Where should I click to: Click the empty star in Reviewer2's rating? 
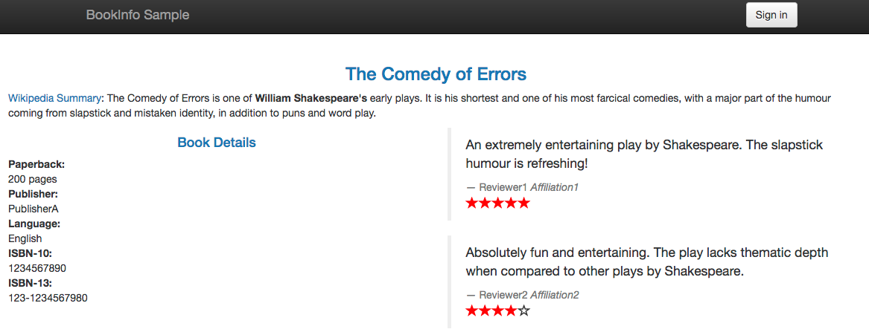[523, 310]
